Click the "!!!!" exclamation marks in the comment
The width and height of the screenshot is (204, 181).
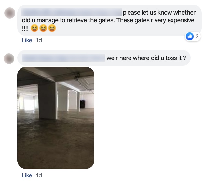[x=25, y=28]
